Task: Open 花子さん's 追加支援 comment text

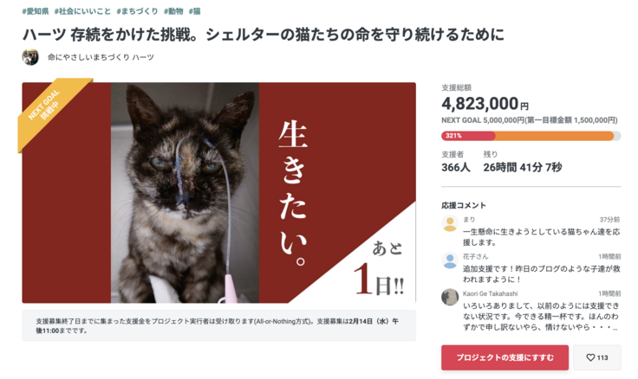Action: (531, 273)
